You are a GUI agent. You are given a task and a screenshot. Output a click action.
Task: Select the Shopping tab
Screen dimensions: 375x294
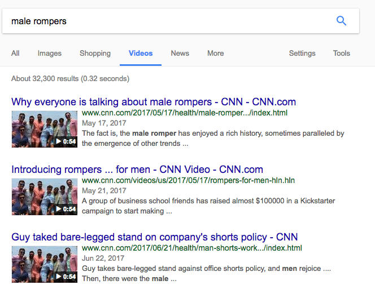[95, 54]
